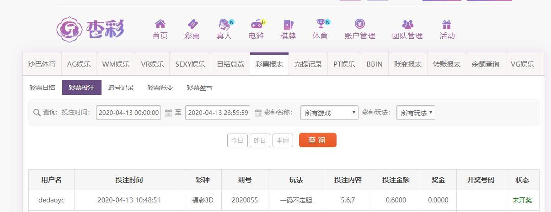
Task: Switch to BBIN tab
Action: pos(374,64)
